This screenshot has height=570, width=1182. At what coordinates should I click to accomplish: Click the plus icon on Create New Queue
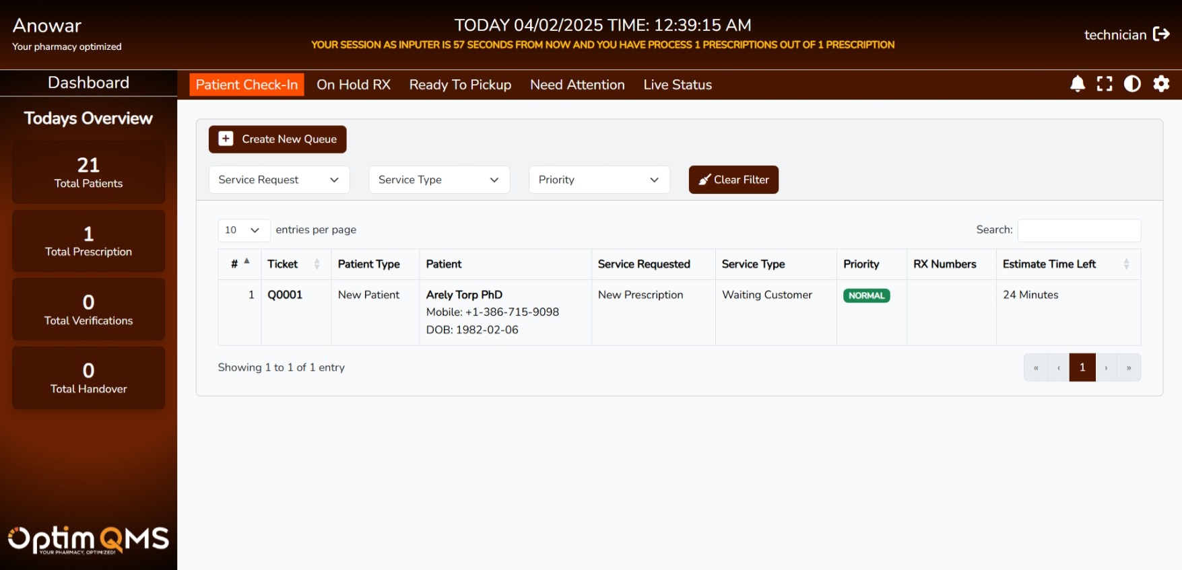226,139
